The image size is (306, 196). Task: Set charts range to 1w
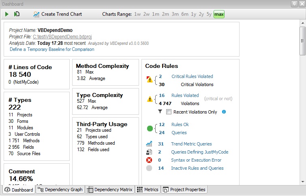[x=137, y=14]
